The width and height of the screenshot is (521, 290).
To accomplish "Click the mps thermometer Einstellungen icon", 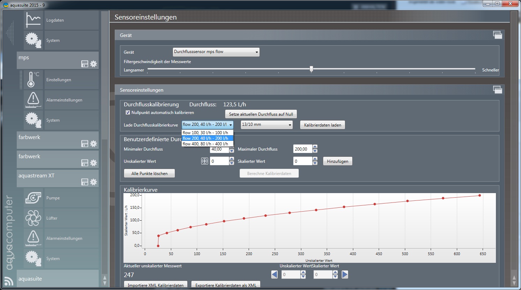I will pyautogui.click(x=33, y=79).
